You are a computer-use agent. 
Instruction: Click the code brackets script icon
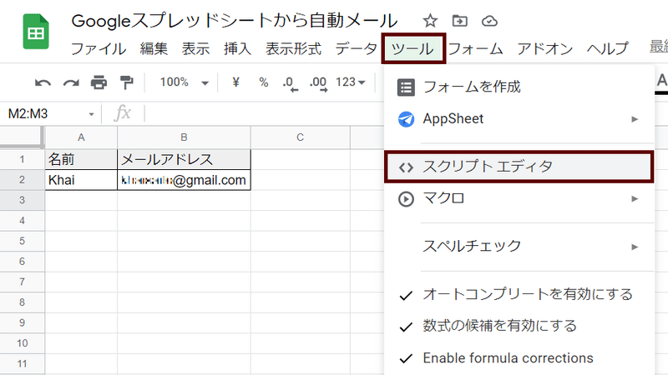coord(406,167)
